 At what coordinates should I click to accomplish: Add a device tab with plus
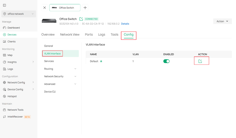tap(85, 8)
